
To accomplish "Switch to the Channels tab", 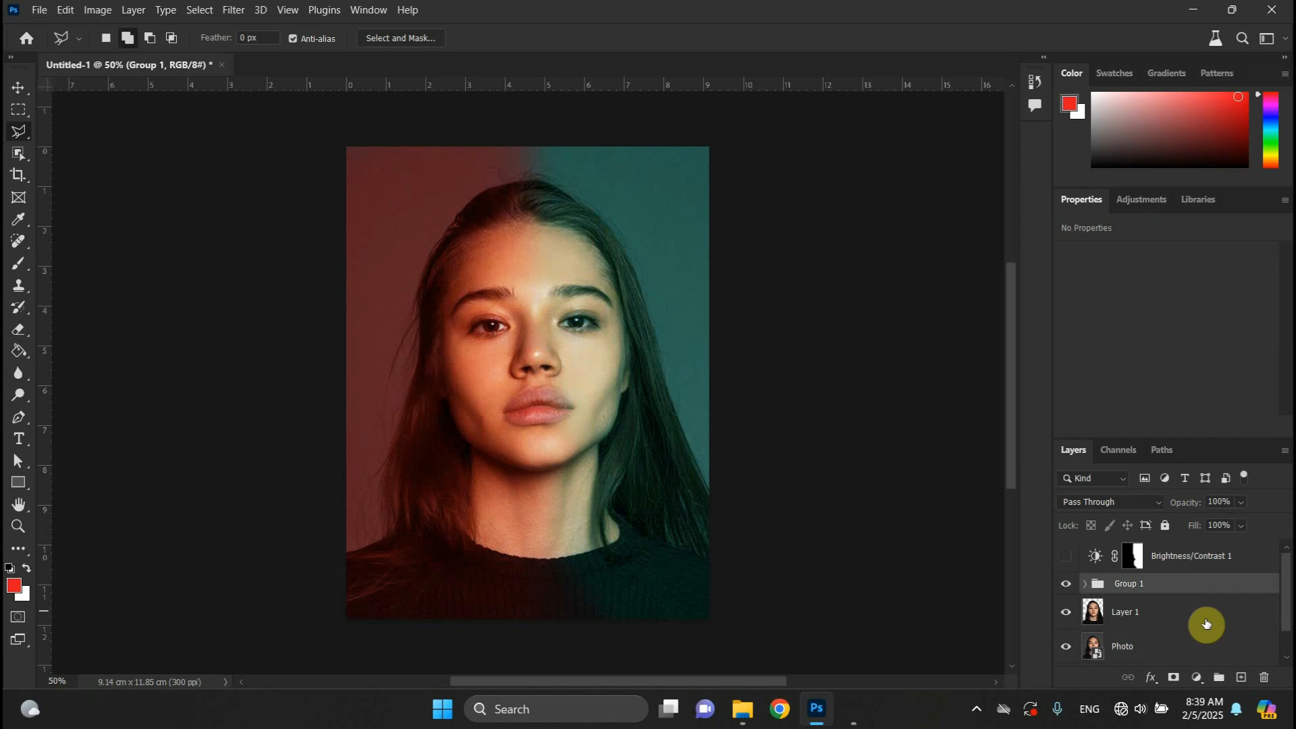I will pos(1118,450).
